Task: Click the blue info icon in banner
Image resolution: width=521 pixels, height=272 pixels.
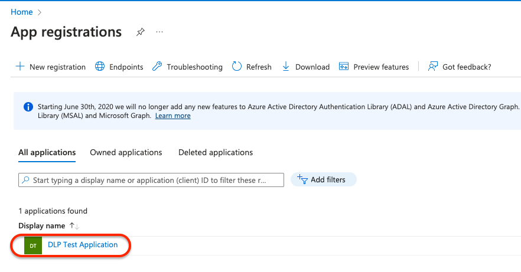Action: click(28, 107)
